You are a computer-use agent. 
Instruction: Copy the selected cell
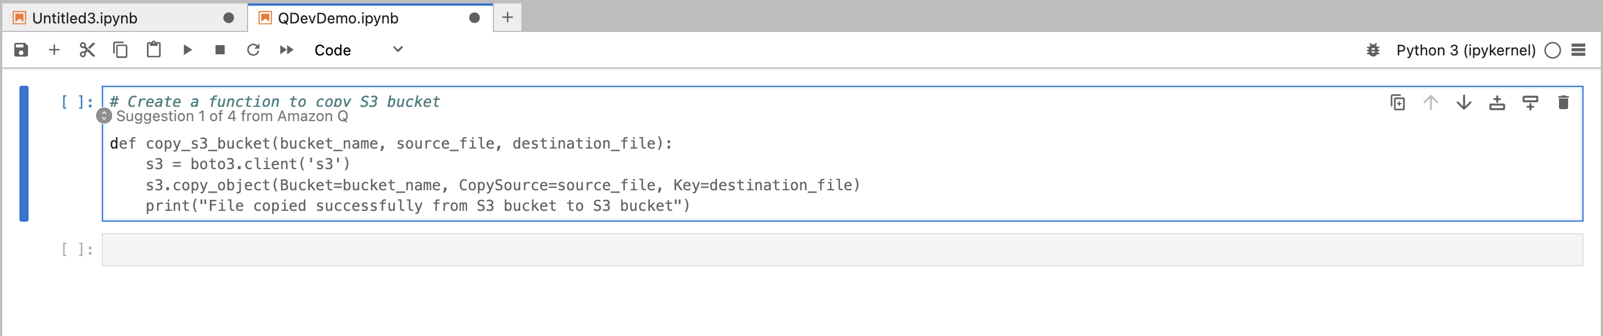[x=121, y=50]
